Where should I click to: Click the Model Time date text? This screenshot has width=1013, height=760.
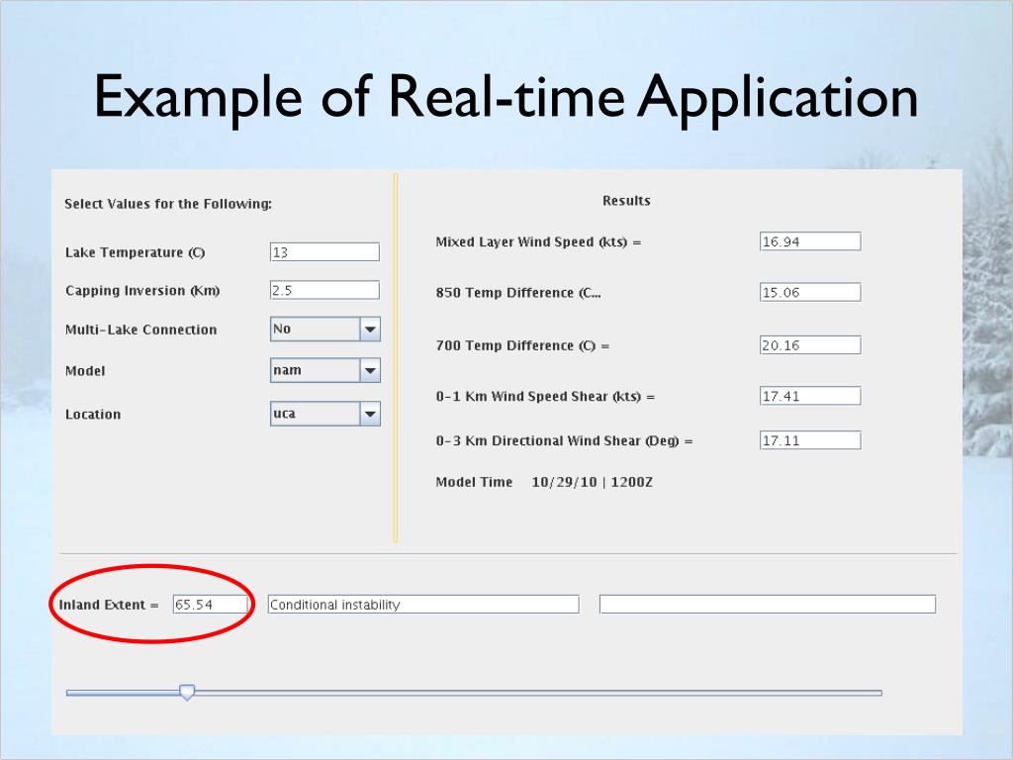592,483
